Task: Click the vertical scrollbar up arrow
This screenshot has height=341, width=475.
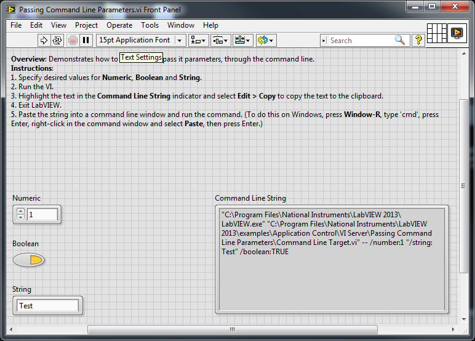Action: (x=464, y=54)
